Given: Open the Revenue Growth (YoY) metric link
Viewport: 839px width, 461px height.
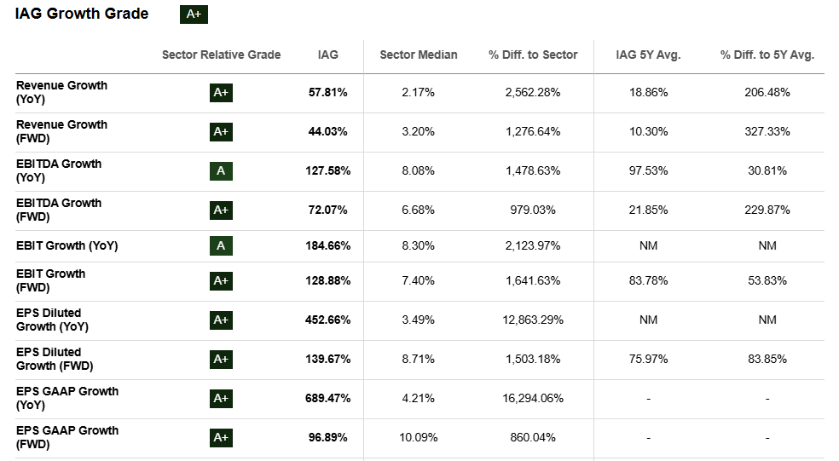Looking at the screenshot, I should point(61,92).
